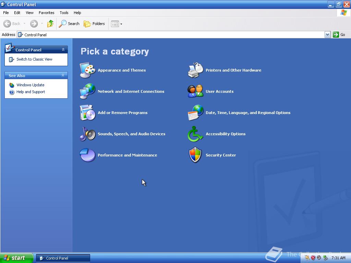Screen dimensions: 351x263
Task: Click the Up folder toolbar icon
Action: pyautogui.click(x=50, y=24)
